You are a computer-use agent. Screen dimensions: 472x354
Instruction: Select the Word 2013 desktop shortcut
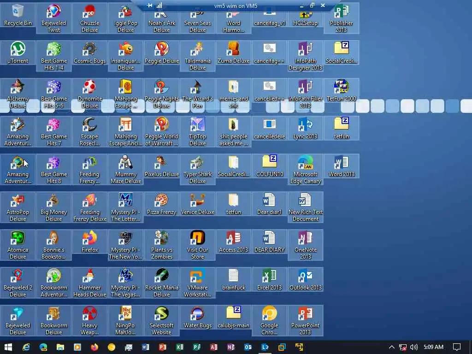pos(342,166)
